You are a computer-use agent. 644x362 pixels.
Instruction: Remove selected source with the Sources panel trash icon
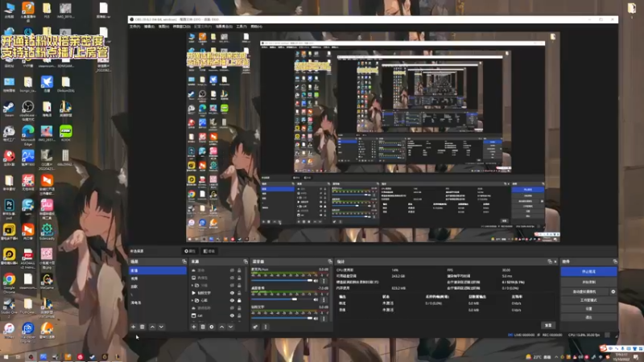203,327
